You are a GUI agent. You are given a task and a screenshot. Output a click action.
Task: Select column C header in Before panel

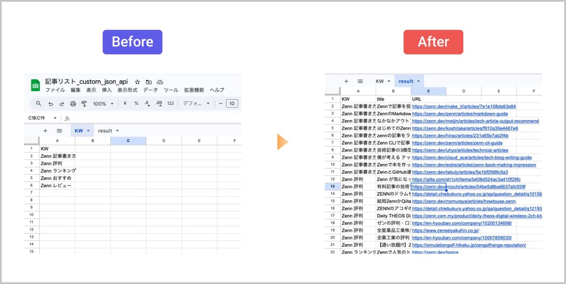tap(128, 141)
